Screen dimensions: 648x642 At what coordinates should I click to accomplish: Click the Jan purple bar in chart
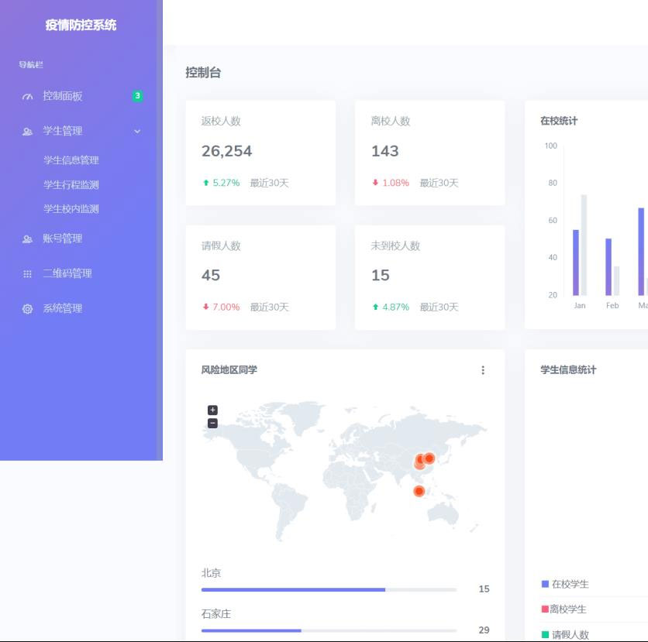pyautogui.click(x=576, y=263)
